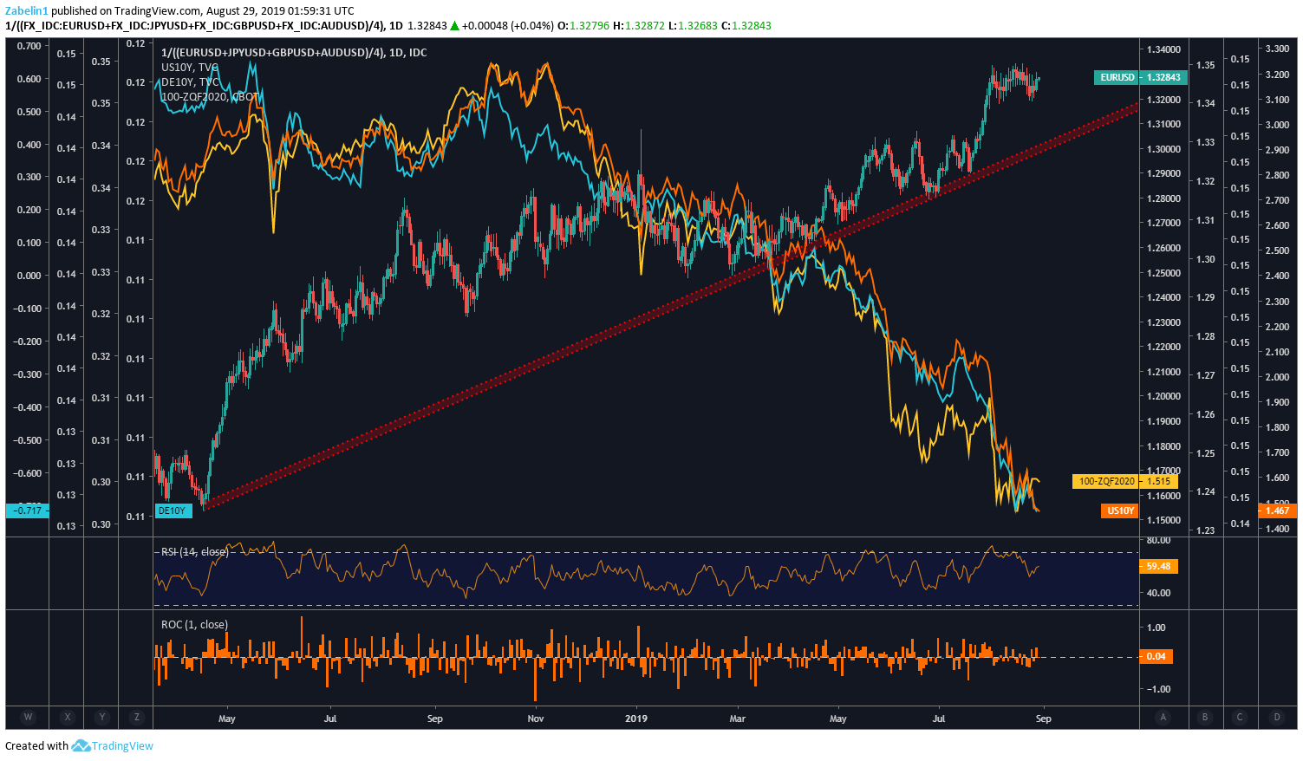The width and height of the screenshot is (1303, 761).
Task: Click the A price scale badge
Action: click(1163, 717)
